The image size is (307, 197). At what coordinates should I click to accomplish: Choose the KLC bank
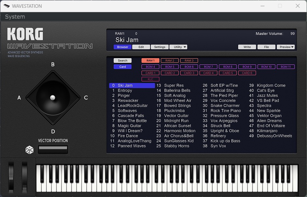(x=150, y=79)
